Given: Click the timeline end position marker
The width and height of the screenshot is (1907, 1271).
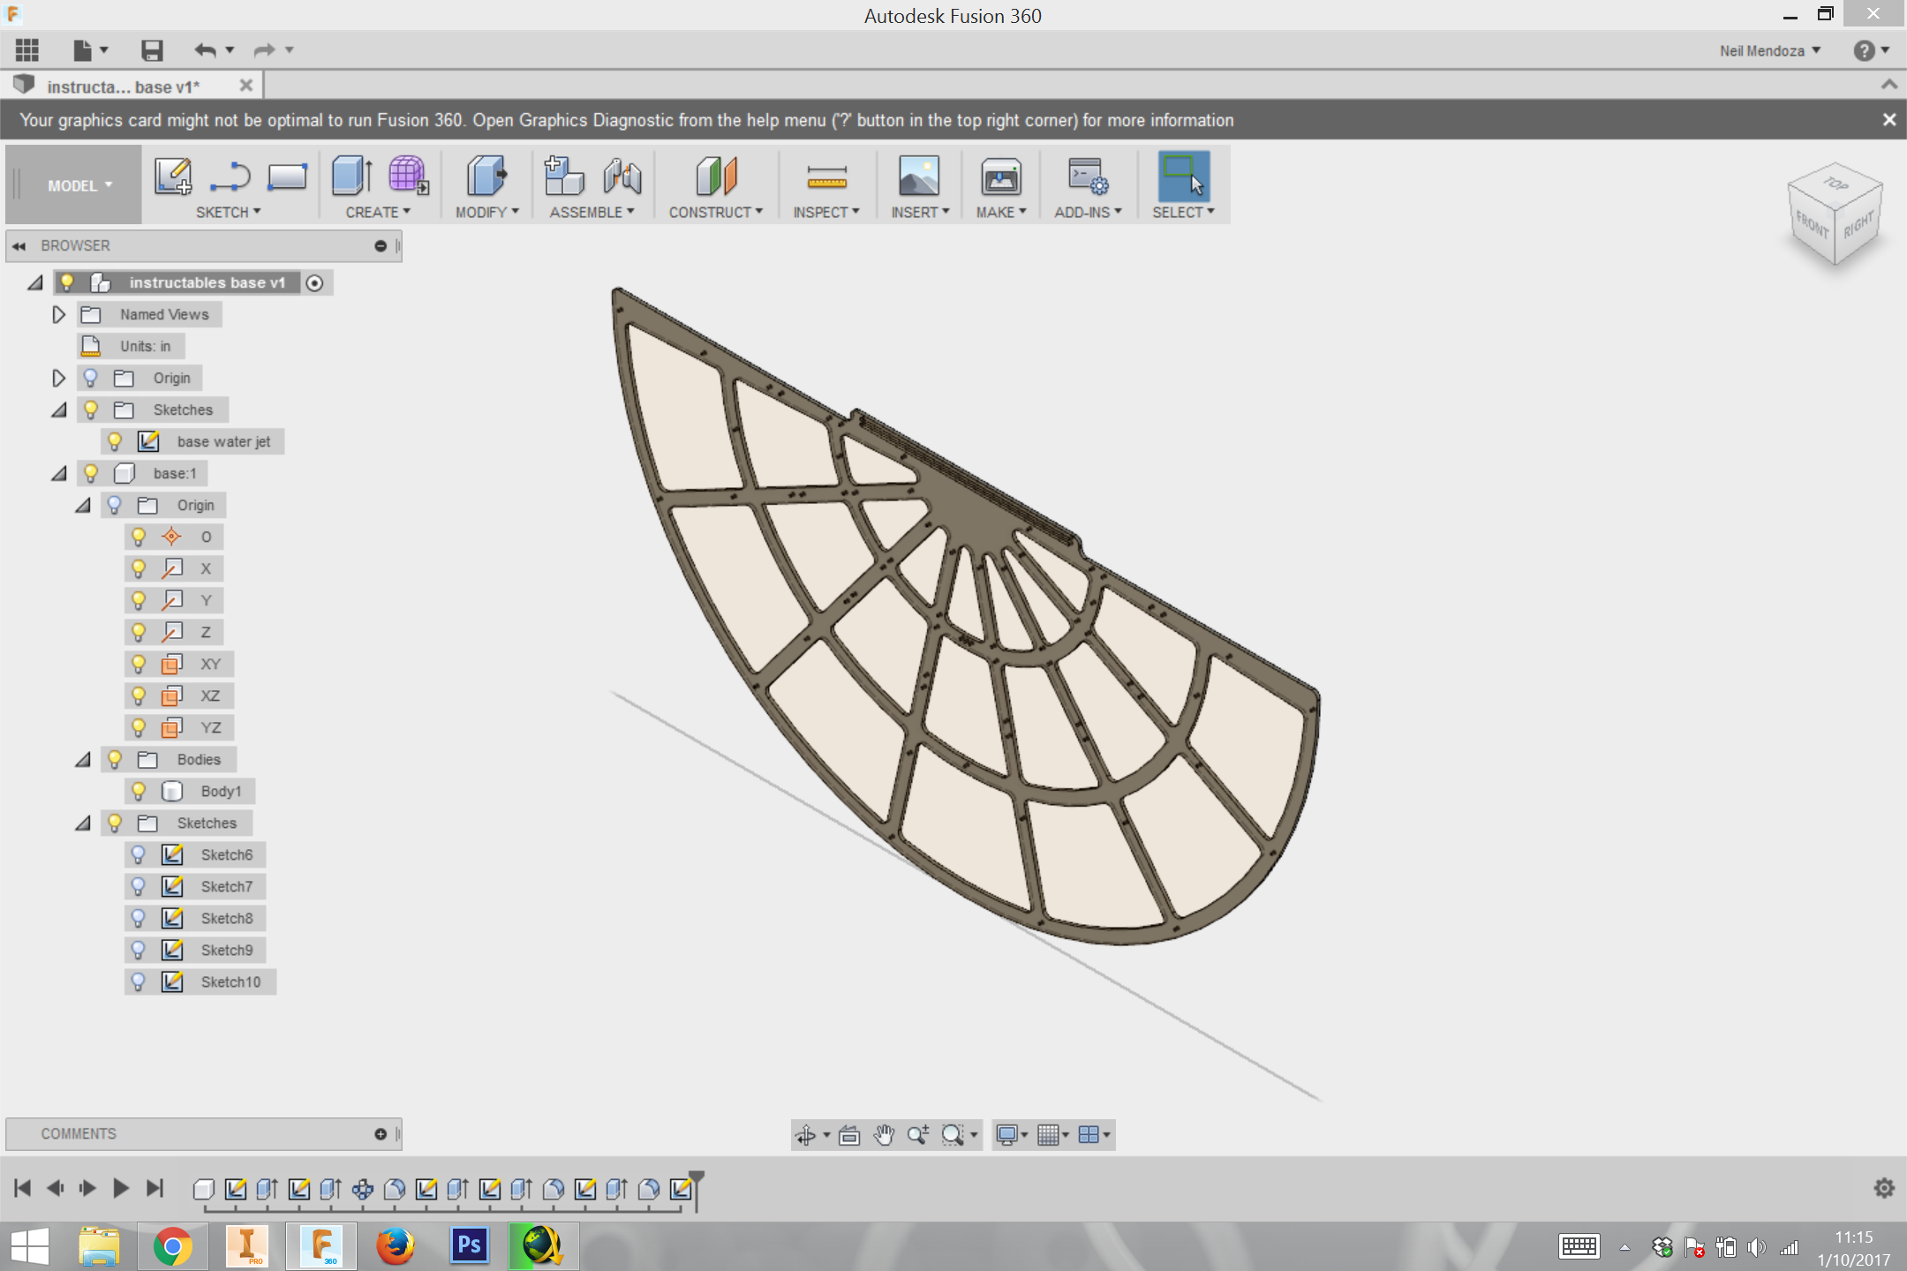Looking at the screenshot, I should (697, 1190).
